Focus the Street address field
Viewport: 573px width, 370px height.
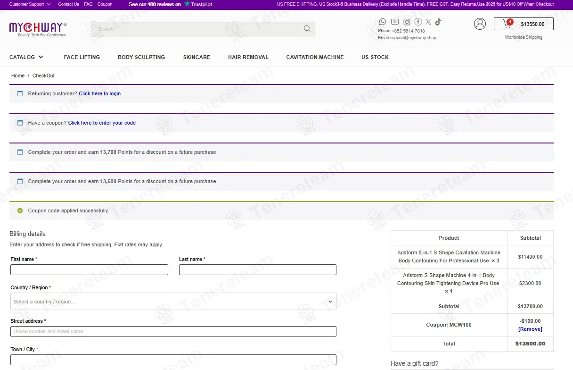(173, 331)
